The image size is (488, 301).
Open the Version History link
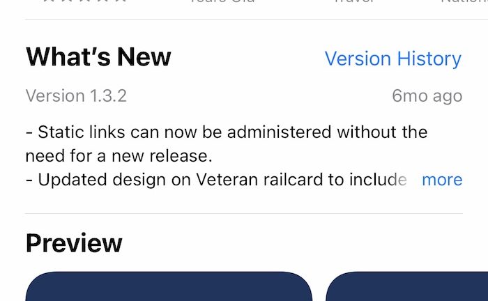pyautogui.click(x=392, y=59)
